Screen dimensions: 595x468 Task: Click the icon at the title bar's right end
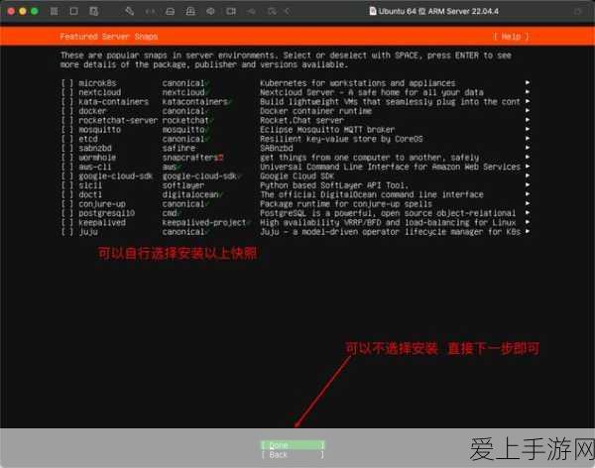(577, 12)
